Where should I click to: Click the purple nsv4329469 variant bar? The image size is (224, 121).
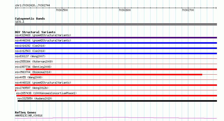click(116, 38)
